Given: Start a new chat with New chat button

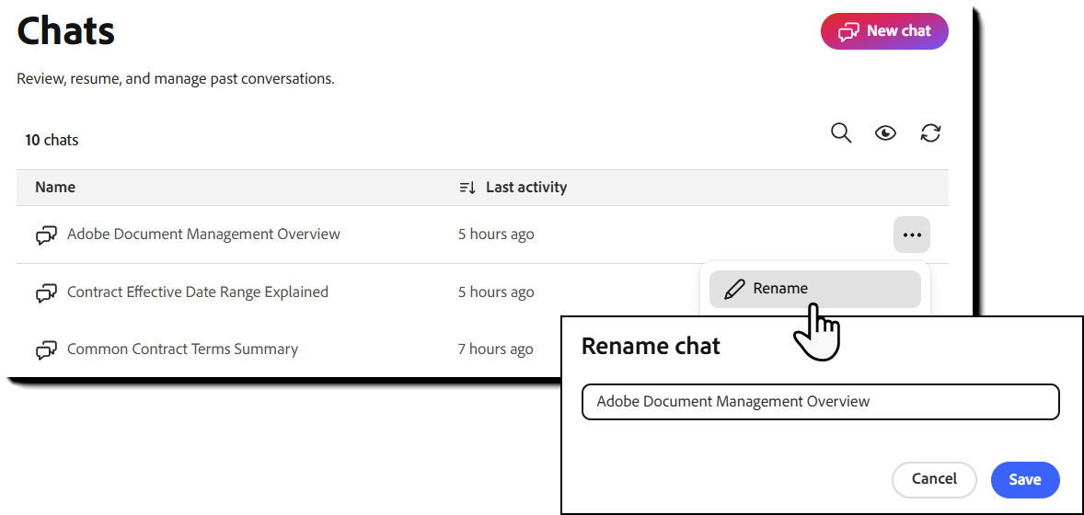Looking at the screenshot, I should tap(884, 31).
